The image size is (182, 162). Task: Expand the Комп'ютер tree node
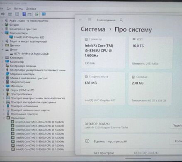(3, 61)
